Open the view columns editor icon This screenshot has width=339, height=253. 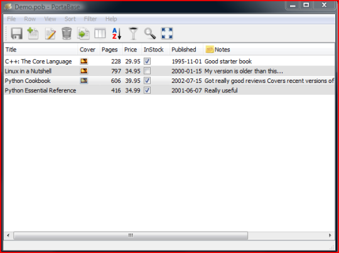(x=100, y=33)
